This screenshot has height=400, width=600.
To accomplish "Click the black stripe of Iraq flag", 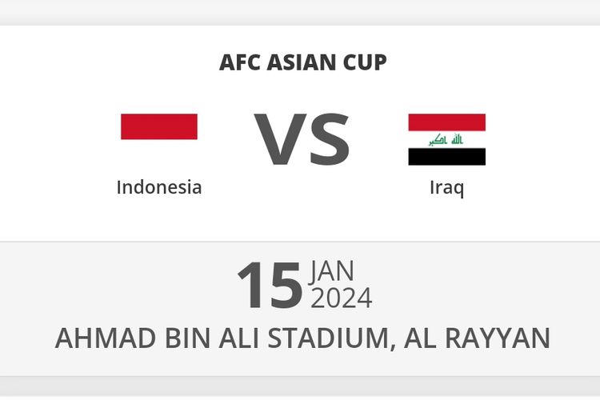I will pos(447,157).
